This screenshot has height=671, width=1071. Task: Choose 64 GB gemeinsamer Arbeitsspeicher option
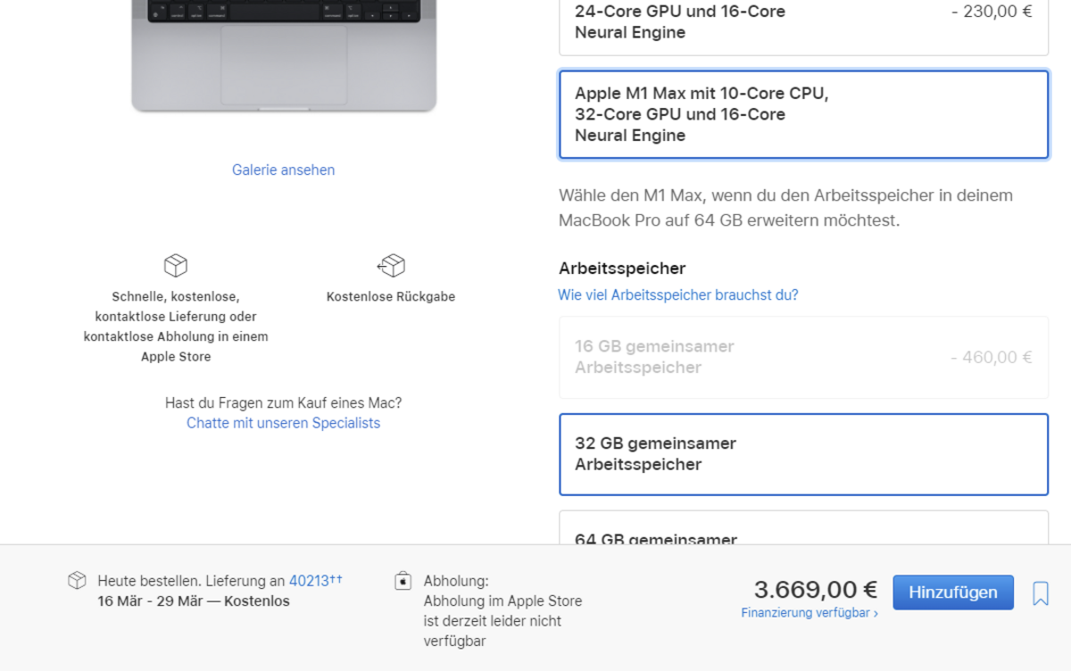pyautogui.click(x=804, y=527)
